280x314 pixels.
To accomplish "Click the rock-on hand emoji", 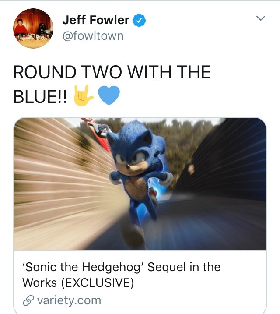I will [x=83, y=95].
